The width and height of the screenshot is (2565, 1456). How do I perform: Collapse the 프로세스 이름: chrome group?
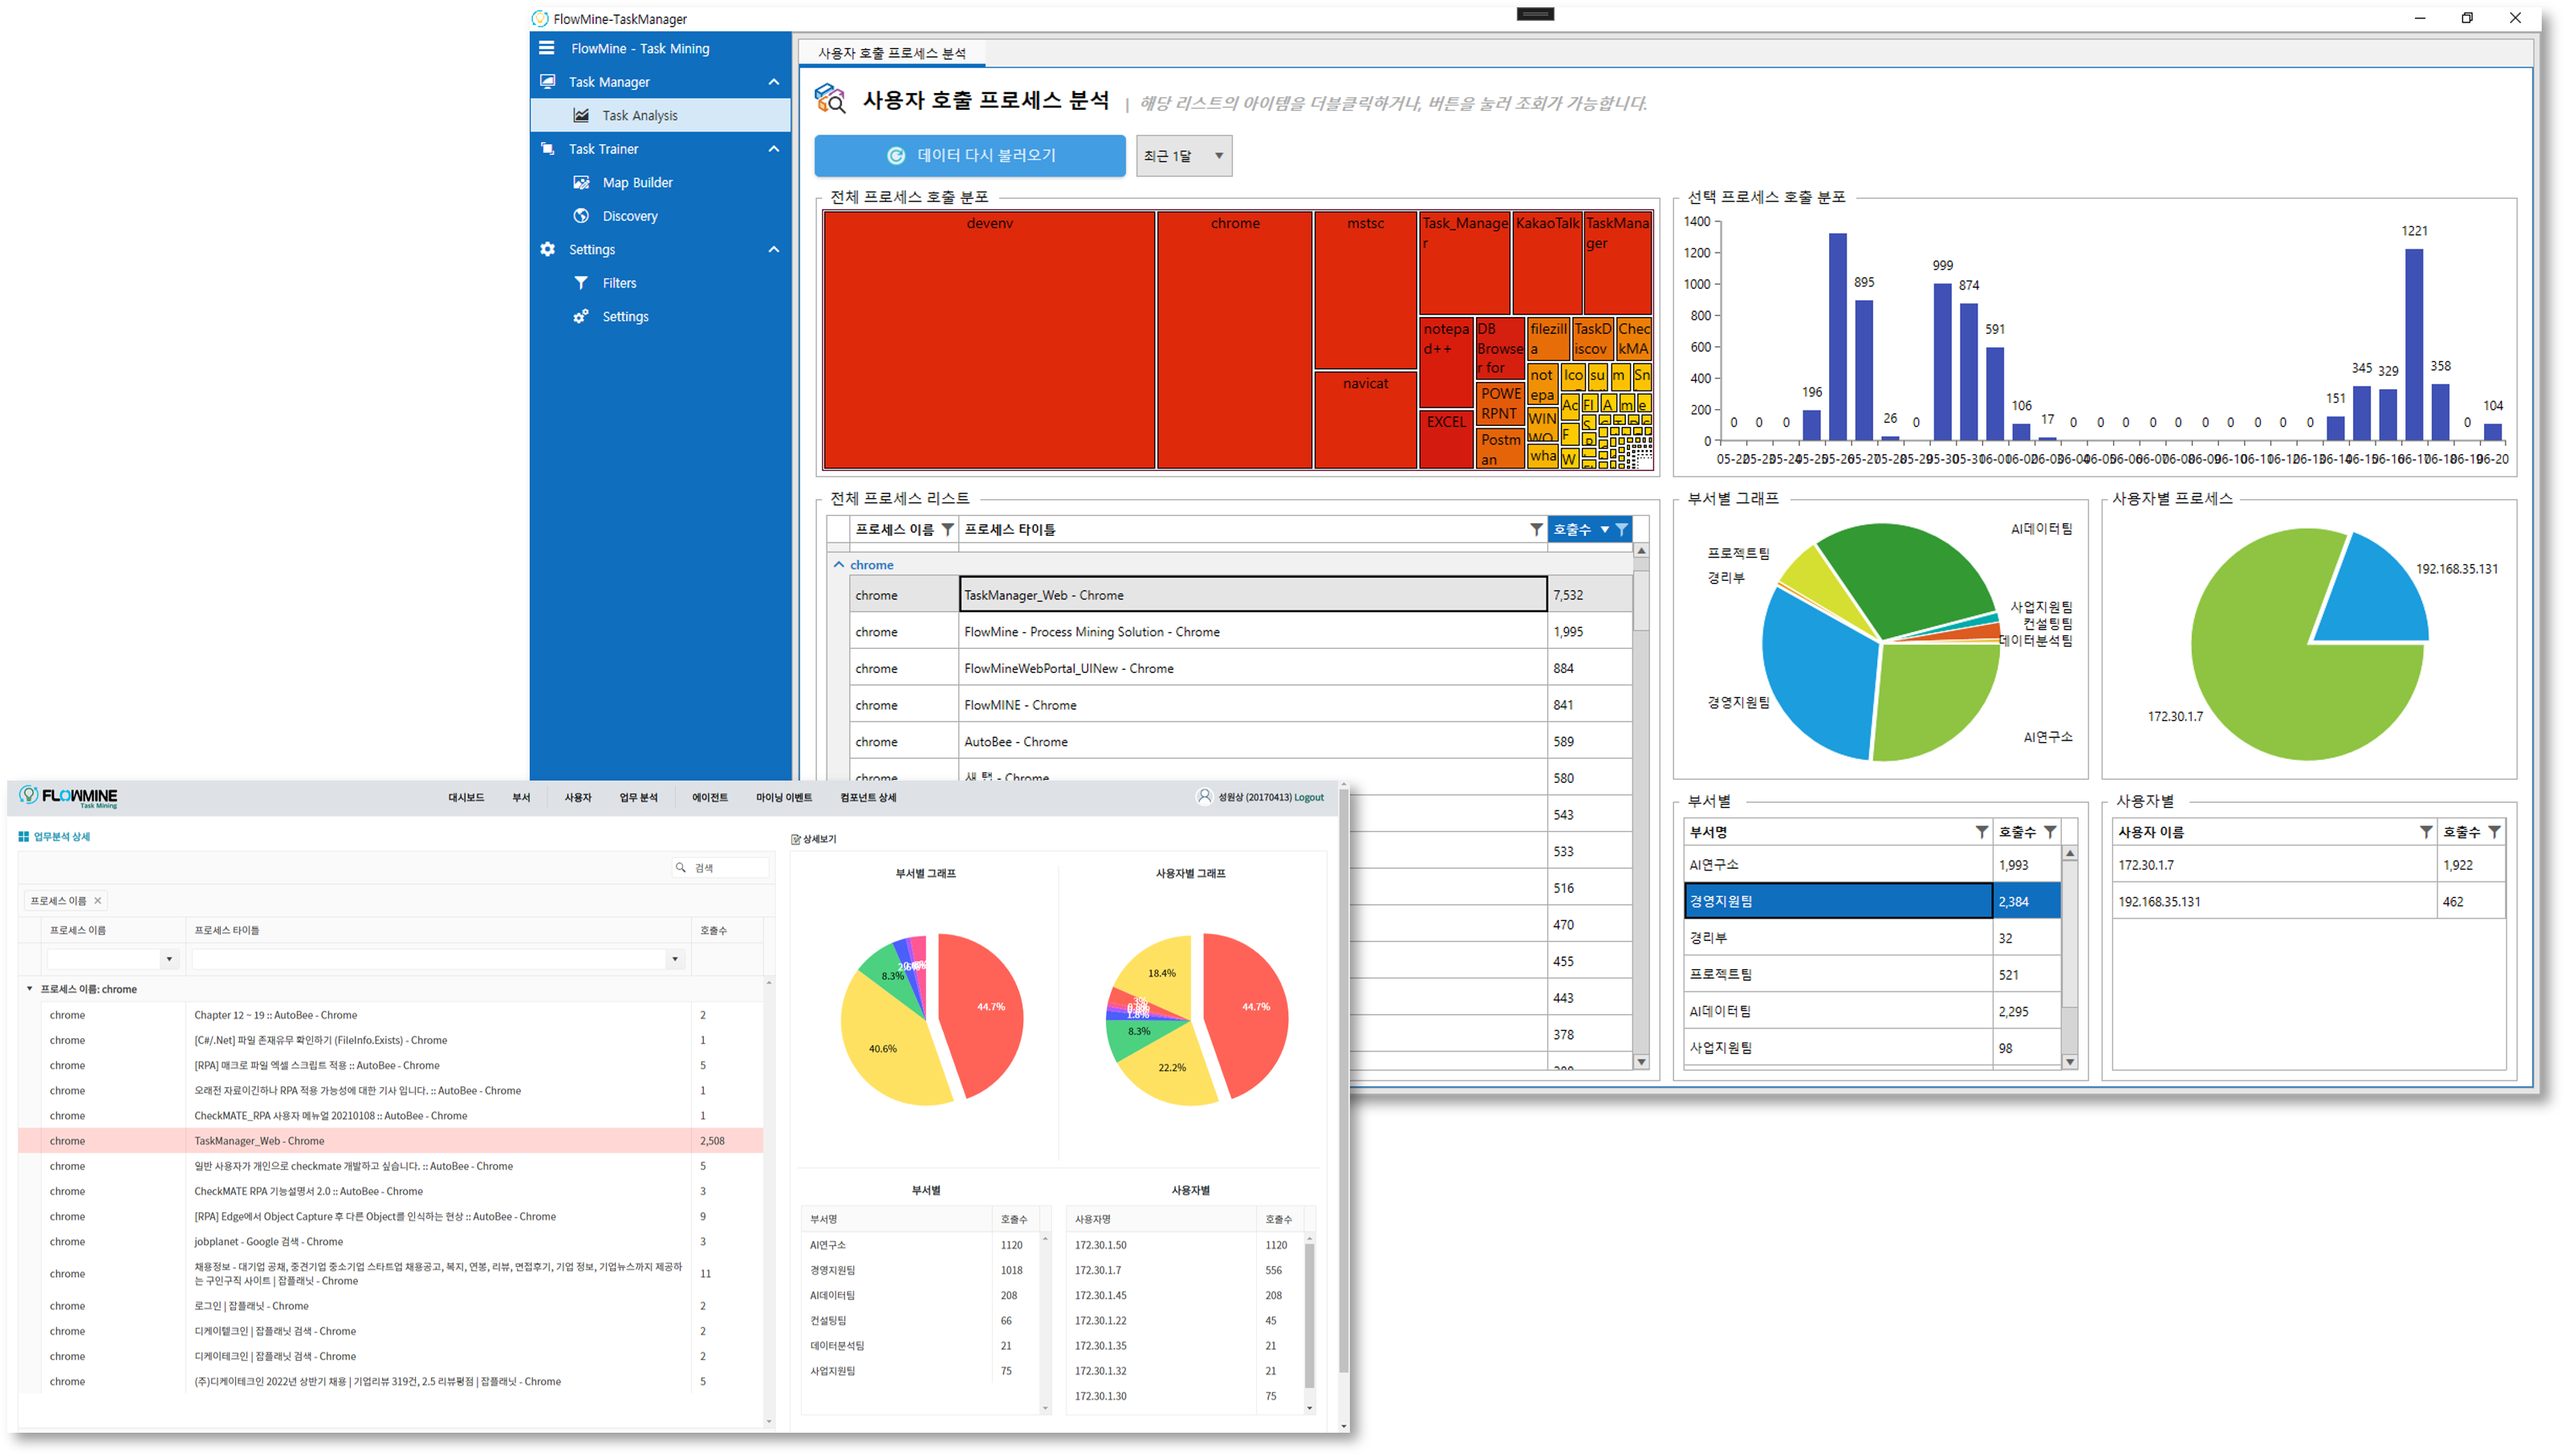point(29,988)
